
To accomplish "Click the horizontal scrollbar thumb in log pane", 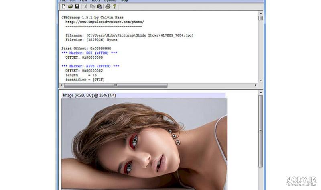I will tap(116, 85).
